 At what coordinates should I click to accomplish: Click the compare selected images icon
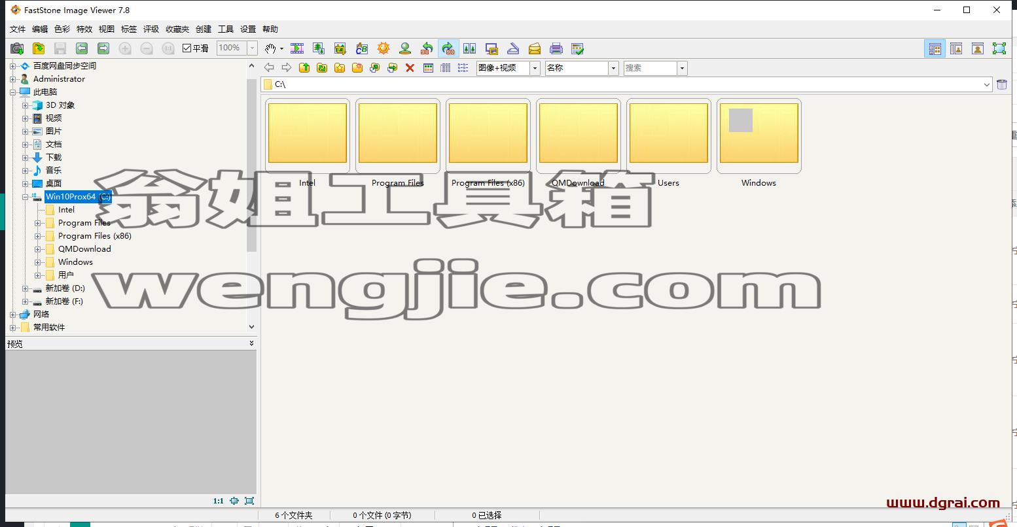pyautogui.click(x=470, y=48)
